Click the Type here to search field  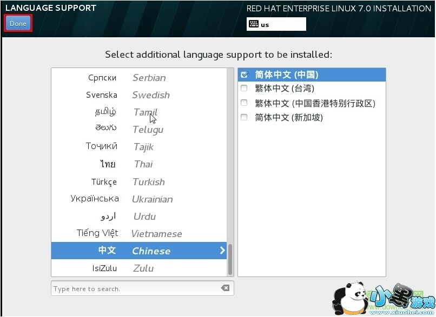coord(142,288)
